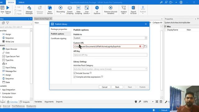Activate the pan hand tool in designer
This screenshot has width=199, height=112.
136,102
